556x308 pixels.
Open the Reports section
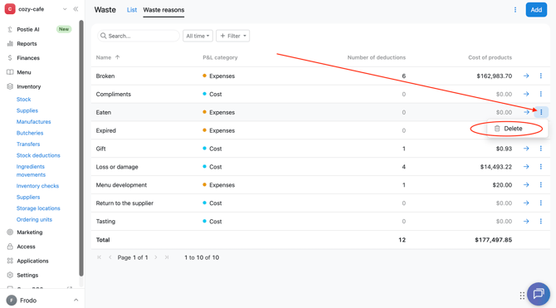click(27, 44)
